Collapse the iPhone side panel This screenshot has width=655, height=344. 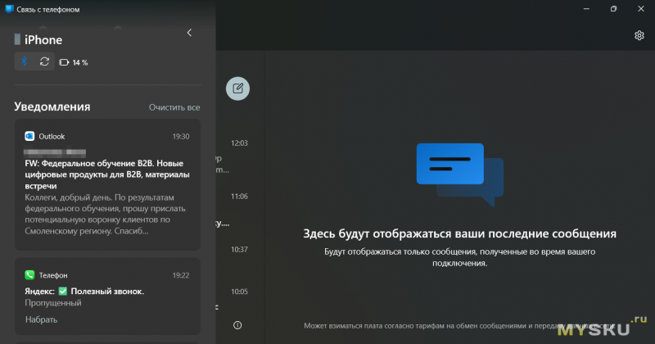pos(189,33)
